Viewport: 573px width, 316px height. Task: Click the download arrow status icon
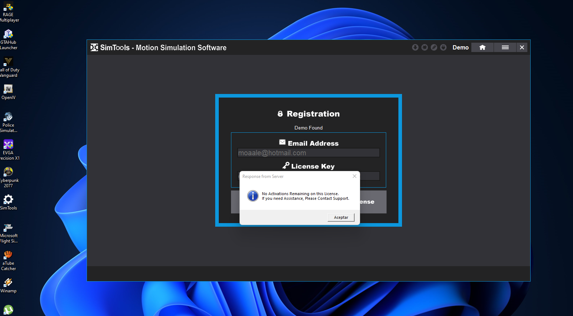415,47
